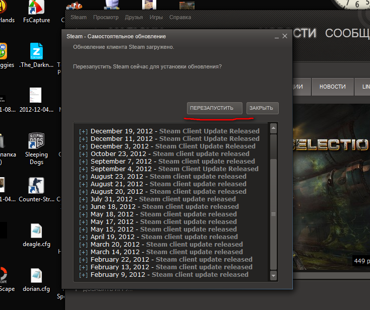The image size is (370, 310).
Task: Expand the October 23, 2012 update entry
Action: point(83,154)
